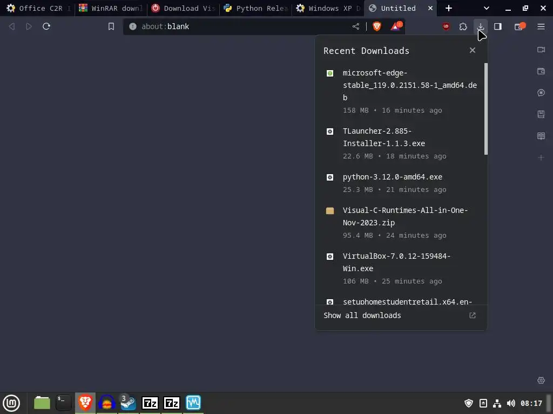Toggle the Downloads toolbar button
553x414 pixels.
coord(480,26)
